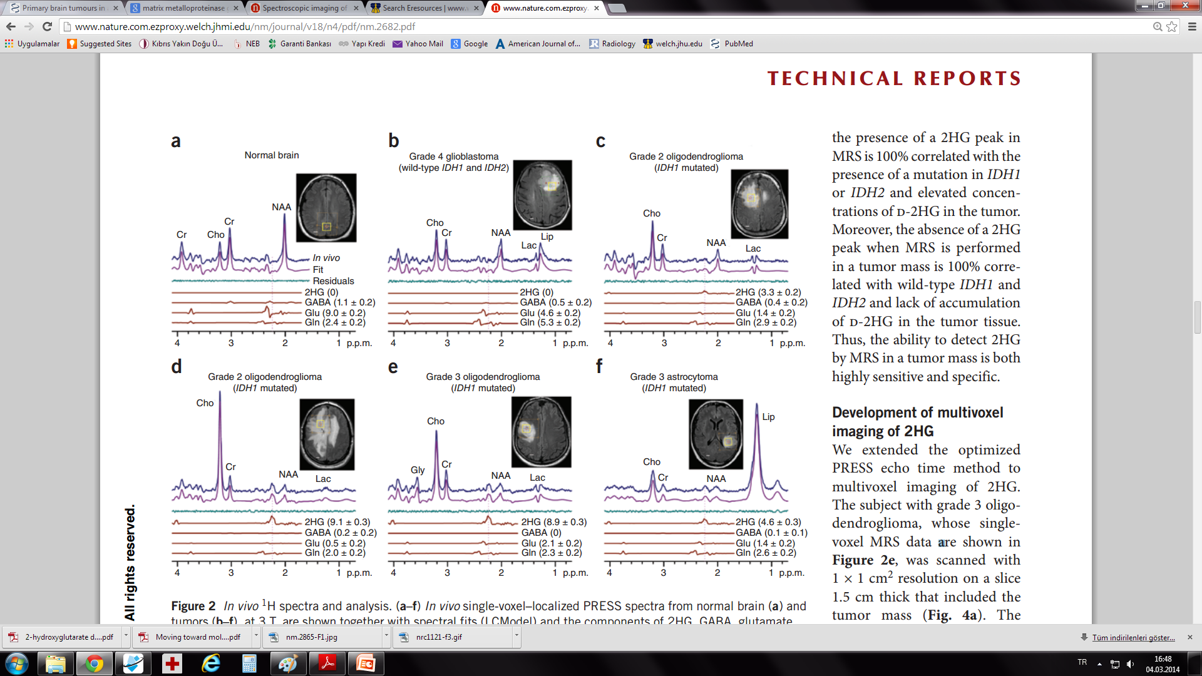Screen dimensions: 1202x676
Task: Click the zoom magnifier icon in address bar
Action: coord(1158,26)
